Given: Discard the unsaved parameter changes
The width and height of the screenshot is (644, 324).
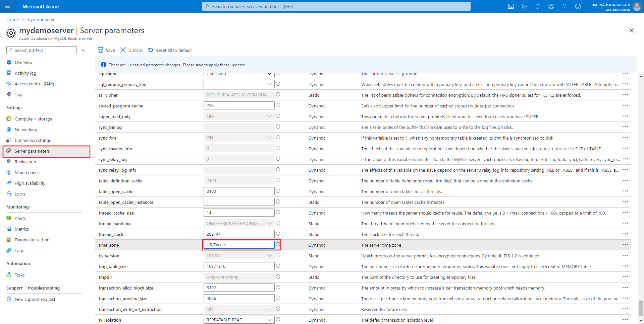Looking at the screenshot, I should coord(131,50).
